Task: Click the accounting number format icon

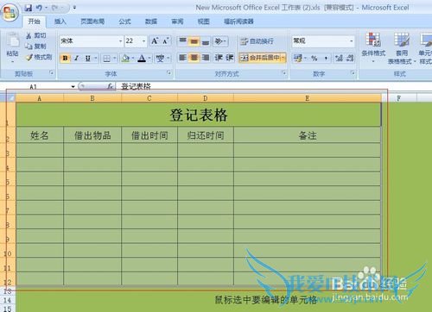Action: (x=298, y=58)
